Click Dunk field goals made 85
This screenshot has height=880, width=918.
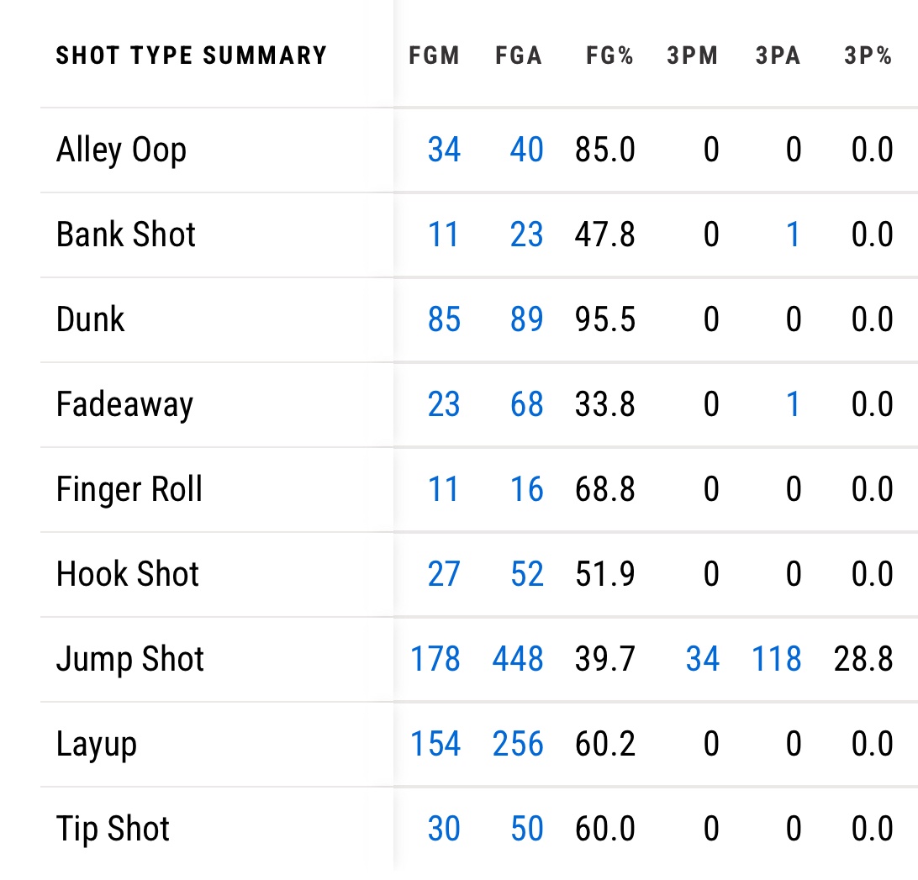pyautogui.click(x=444, y=320)
